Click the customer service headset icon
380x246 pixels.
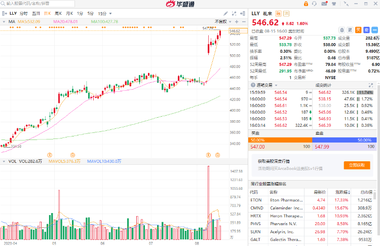pos(315,4)
